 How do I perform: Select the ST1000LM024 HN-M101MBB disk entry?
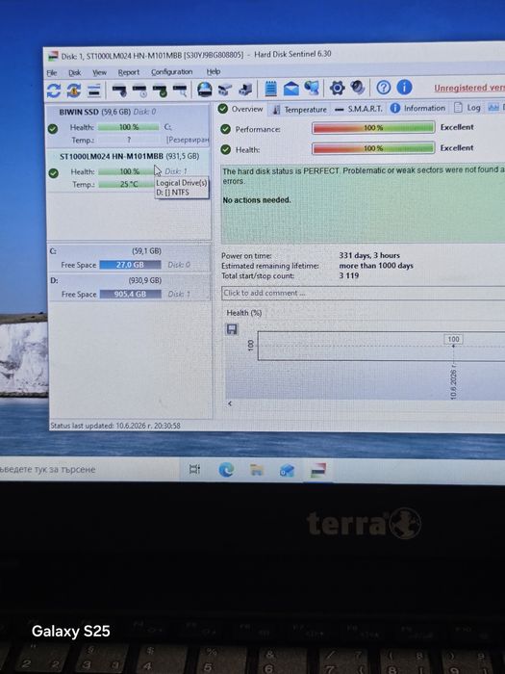point(128,169)
